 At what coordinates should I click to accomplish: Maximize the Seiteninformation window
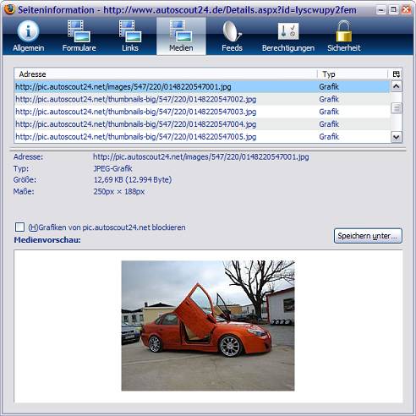(x=393, y=10)
